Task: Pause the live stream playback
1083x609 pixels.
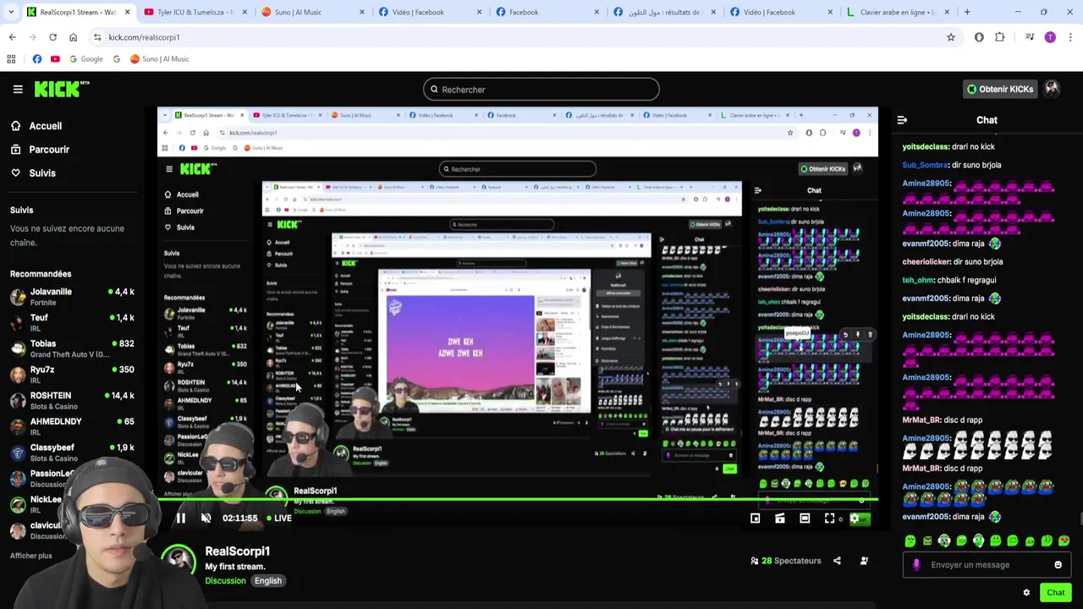Action: tap(180, 518)
